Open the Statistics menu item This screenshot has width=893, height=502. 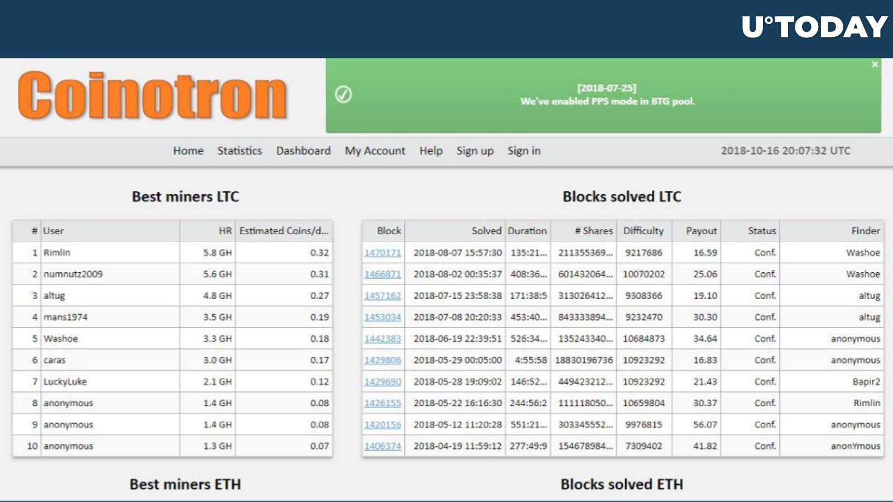[x=239, y=151]
